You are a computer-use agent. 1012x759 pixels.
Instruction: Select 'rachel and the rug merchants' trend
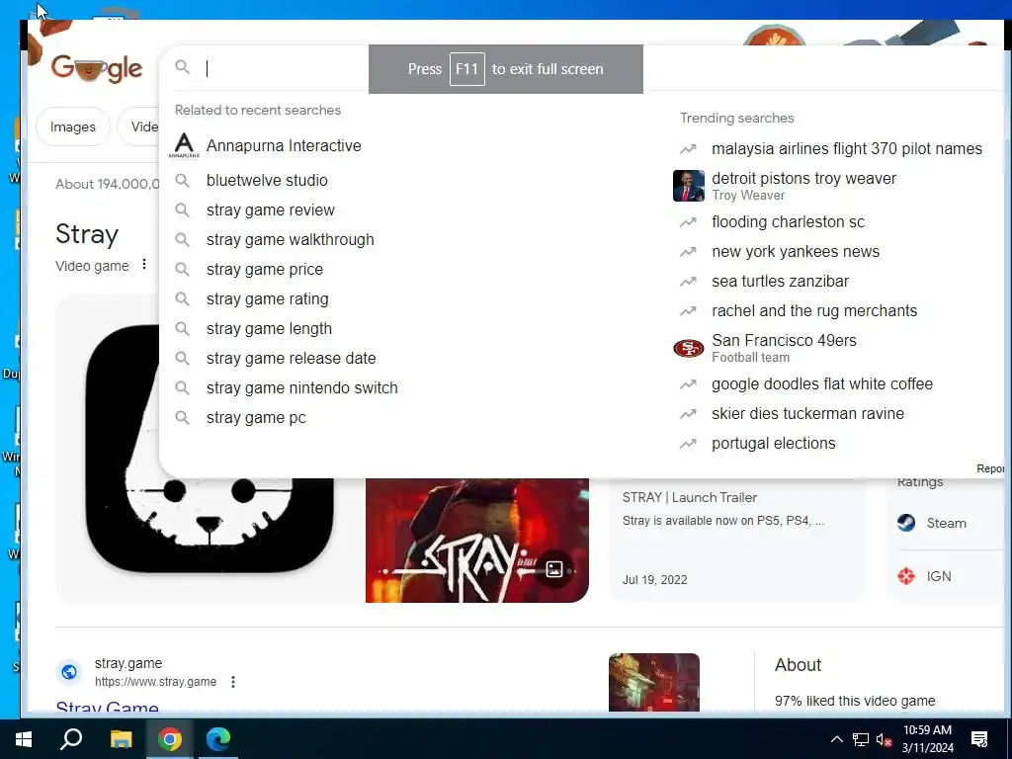814,311
